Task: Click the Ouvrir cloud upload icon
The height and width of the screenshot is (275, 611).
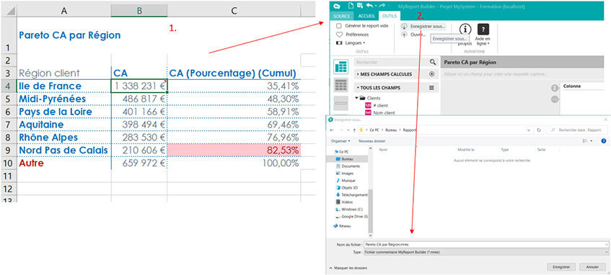Action: pyautogui.click(x=404, y=35)
